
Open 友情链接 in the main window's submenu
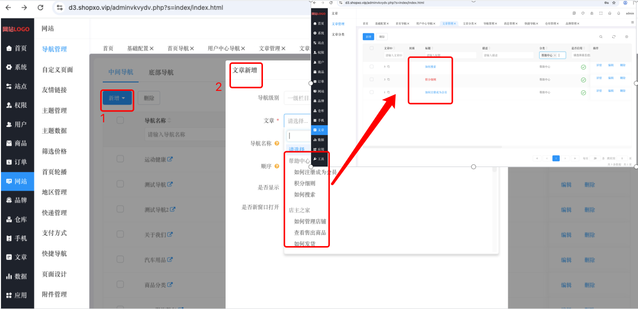[x=54, y=90]
